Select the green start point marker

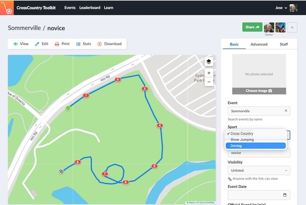coord(68,108)
